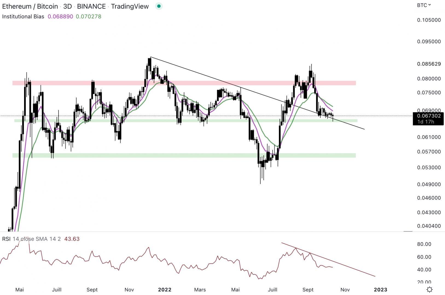Select the Institutional Bias indicator legend

pyautogui.click(x=23, y=16)
